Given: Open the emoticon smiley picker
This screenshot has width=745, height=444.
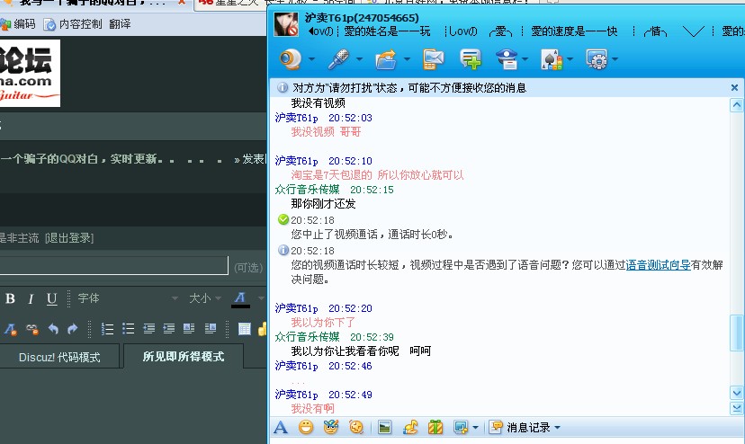Looking at the screenshot, I should [x=306, y=428].
